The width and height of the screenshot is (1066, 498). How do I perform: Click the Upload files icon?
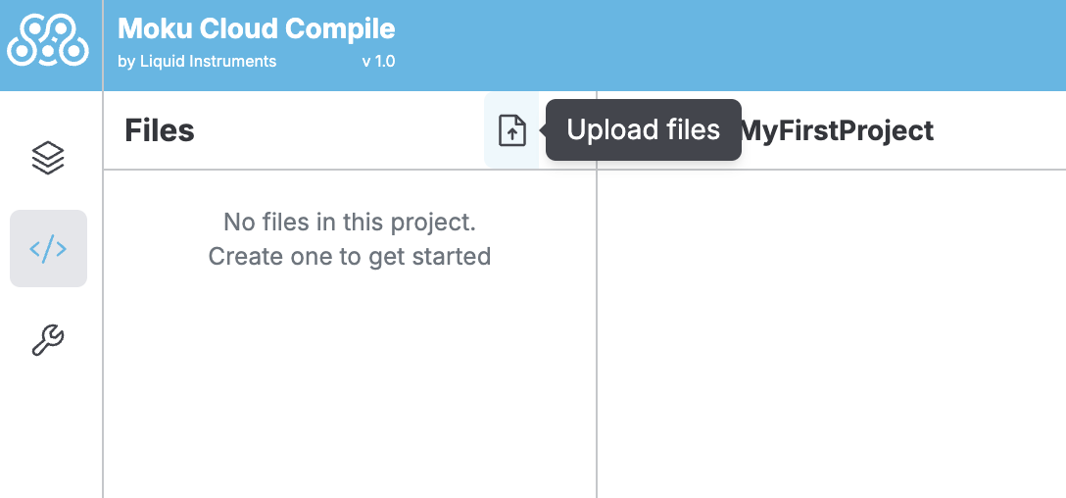point(512,130)
